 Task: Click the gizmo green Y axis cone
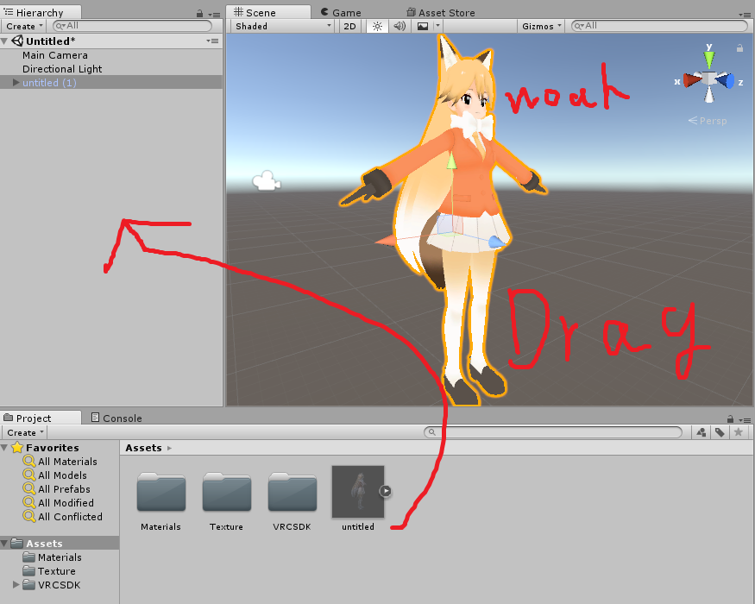point(708,60)
